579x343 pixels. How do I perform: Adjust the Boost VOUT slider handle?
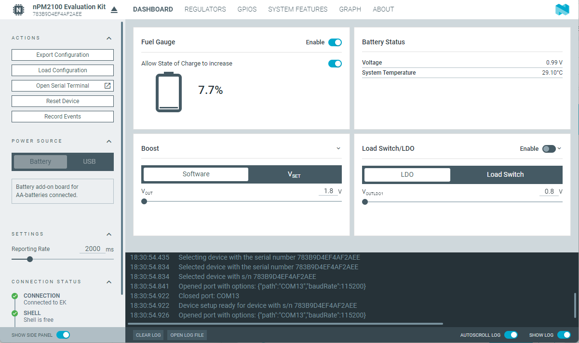(x=144, y=202)
